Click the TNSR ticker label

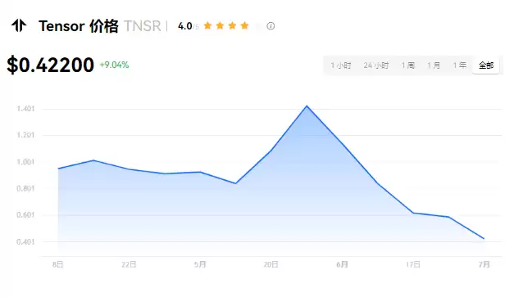coord(143,26)
